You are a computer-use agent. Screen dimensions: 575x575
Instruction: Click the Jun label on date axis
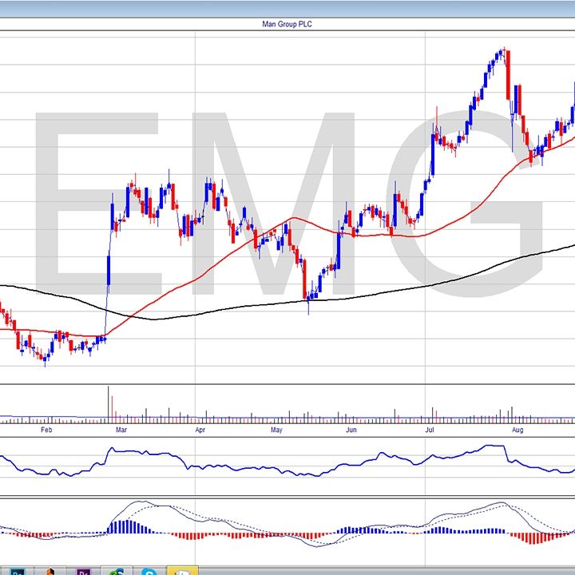[x=351, y=430]
